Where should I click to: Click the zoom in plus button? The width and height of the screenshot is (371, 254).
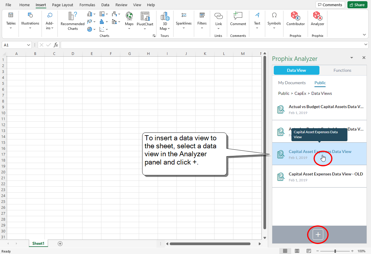click(x=352, y=251)
